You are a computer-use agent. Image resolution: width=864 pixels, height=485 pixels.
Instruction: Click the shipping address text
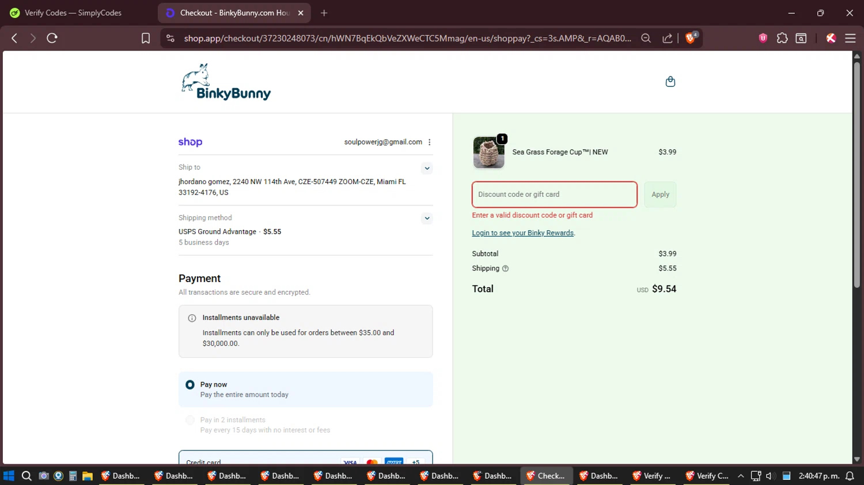point(292,187)
